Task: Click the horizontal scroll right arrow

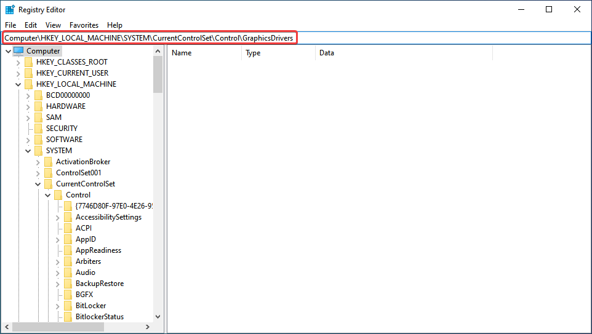Action: tap(148, 327)
